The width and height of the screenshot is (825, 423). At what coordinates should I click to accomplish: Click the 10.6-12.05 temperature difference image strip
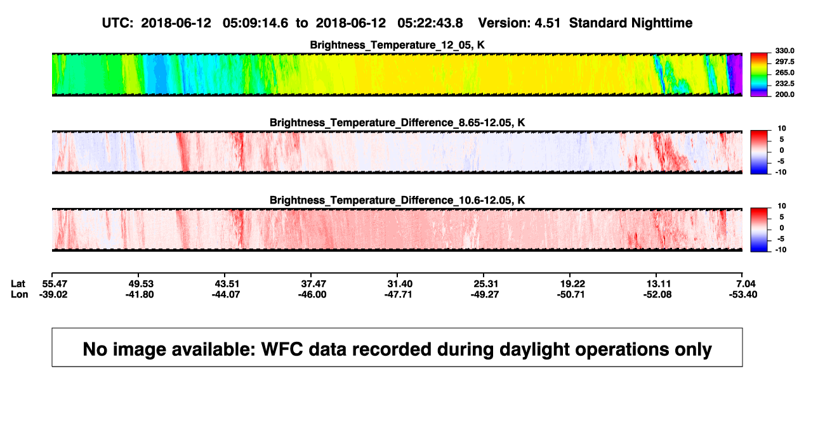pyautogui.click(x=397, y=230)
